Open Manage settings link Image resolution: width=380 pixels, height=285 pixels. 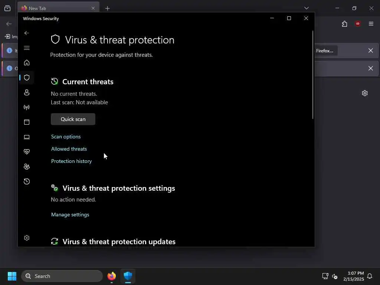click(x=70, y=214)
